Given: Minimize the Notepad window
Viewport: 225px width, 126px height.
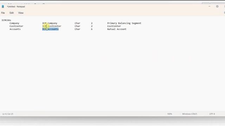Looking at the screenshot, I should 210,6.
